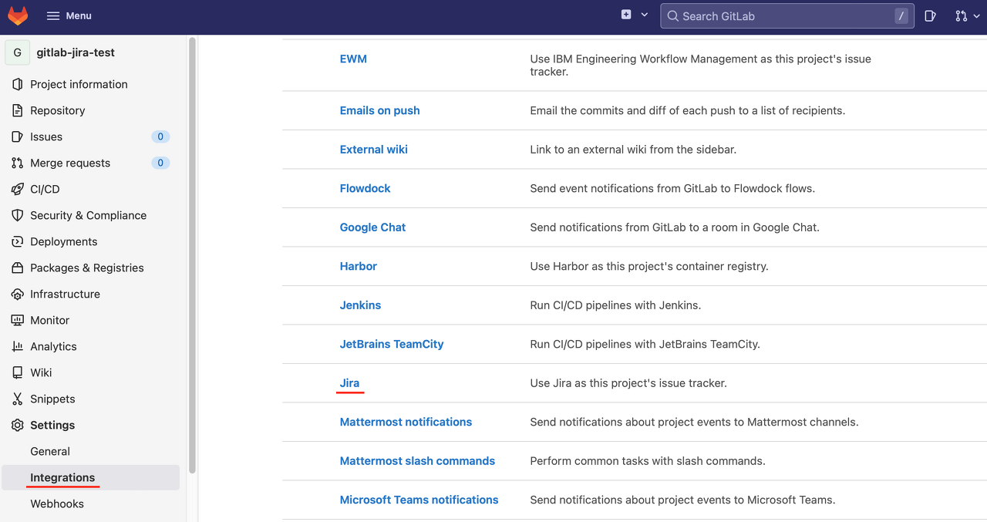The width and height of the screenshot is (987, 522).
Task: Open the External wiki integration
Action: pyautogui.click(x=374, y=150)
